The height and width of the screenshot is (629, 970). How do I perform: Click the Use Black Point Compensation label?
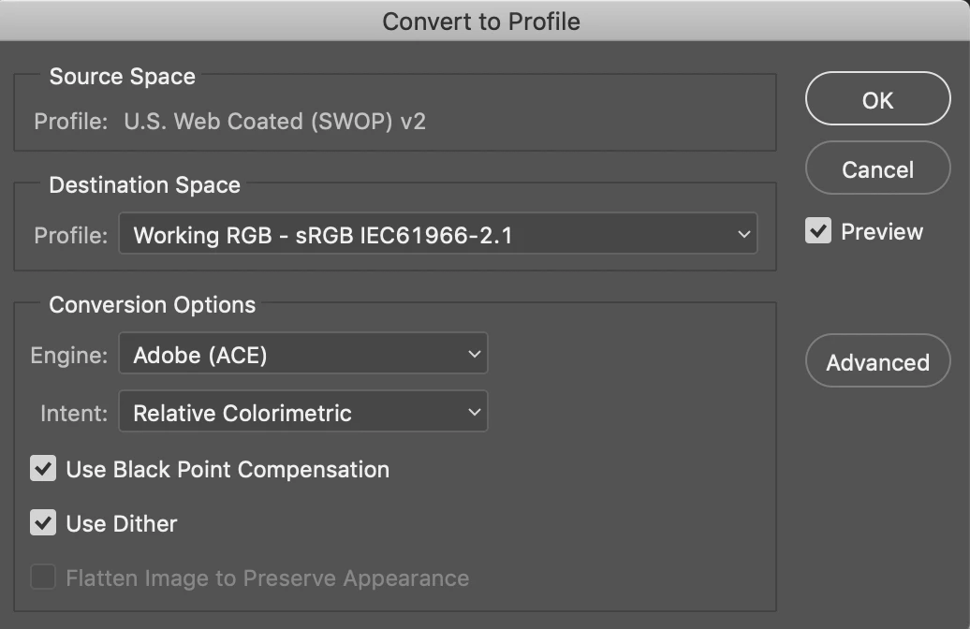click(228, 469)
